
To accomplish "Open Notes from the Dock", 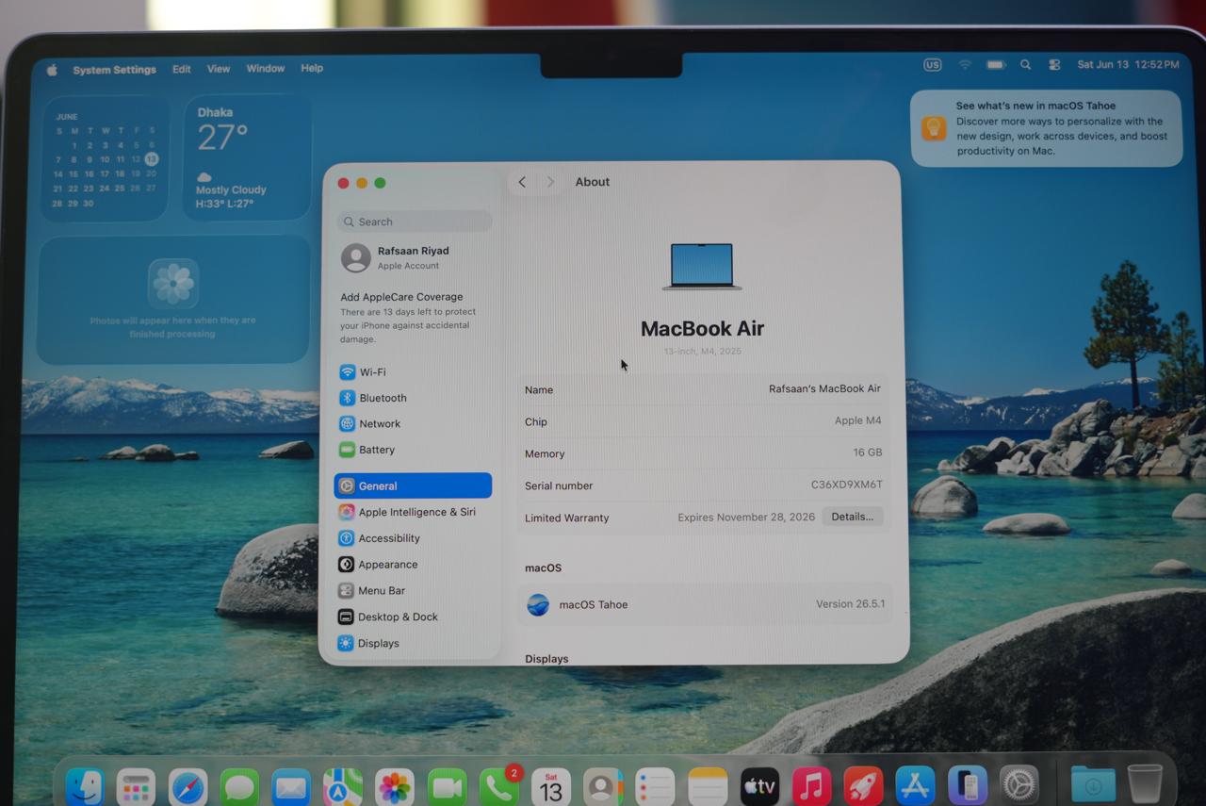I will pyautogui.click(x=708, y=786).
